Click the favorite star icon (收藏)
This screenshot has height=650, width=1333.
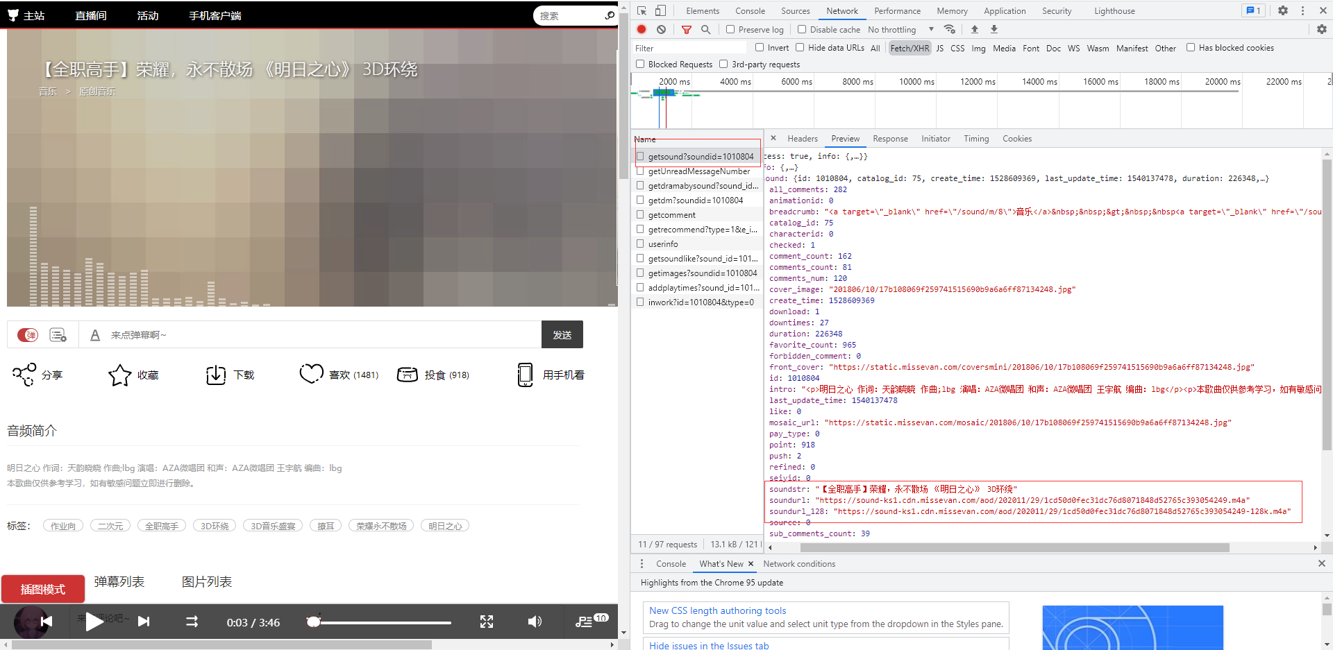tap(119, 375)
